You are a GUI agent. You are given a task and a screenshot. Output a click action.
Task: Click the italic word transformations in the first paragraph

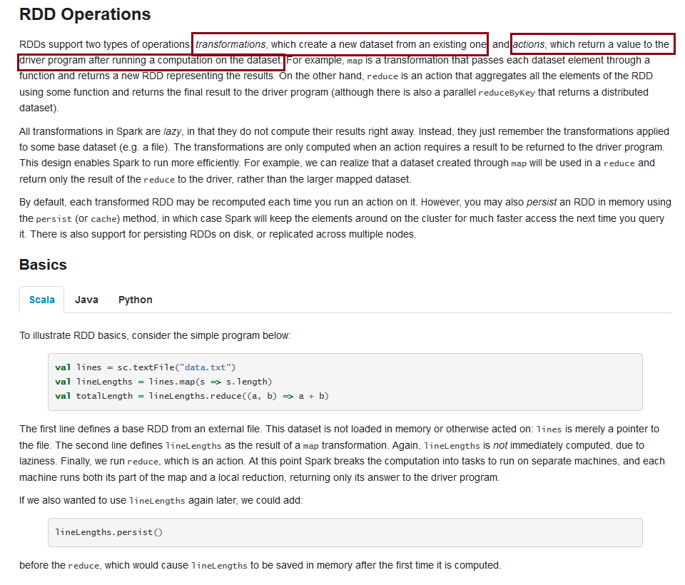pos(230,44)
